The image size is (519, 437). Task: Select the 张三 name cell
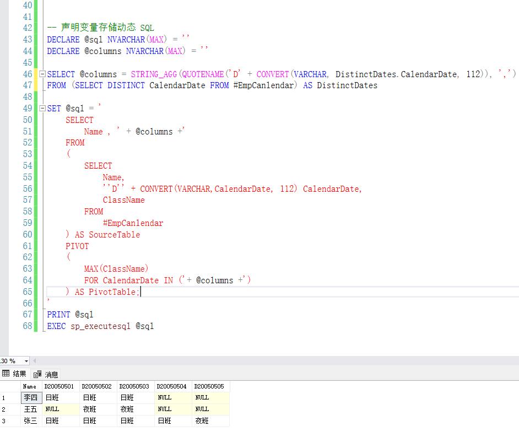click(x=31, y=421)
